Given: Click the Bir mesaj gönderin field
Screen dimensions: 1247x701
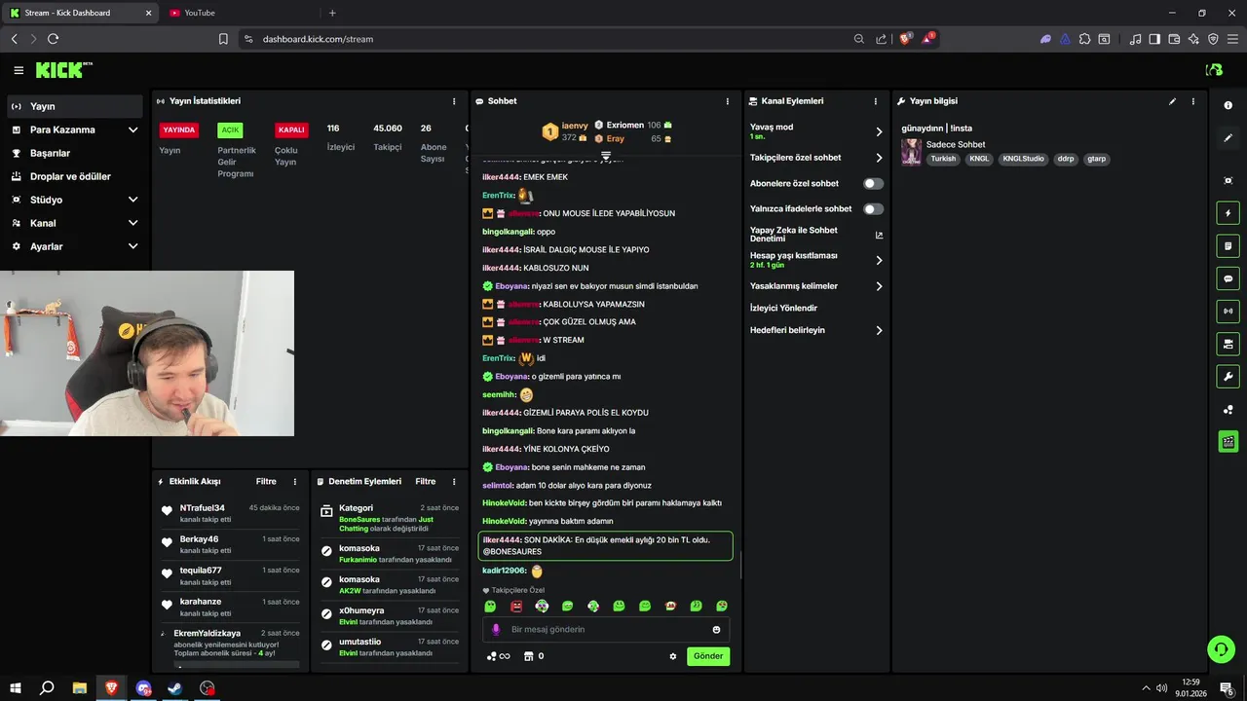Looking at the screenshot, I should (x=606, y=630).
